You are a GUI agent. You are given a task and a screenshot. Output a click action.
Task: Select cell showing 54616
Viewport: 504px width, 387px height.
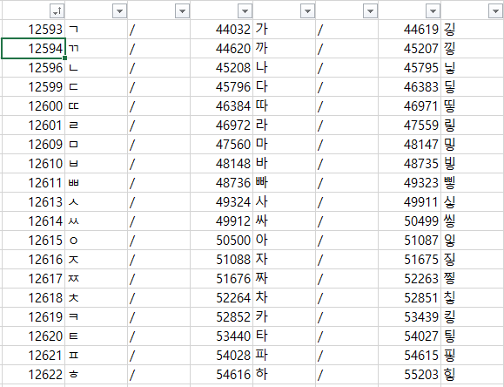click(x=221, y=375)
